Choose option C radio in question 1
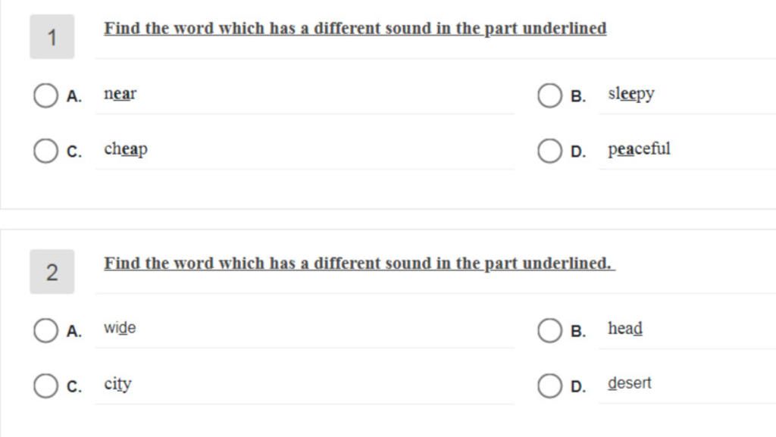Viewport: 776px width, 437px height. (45, 151)
